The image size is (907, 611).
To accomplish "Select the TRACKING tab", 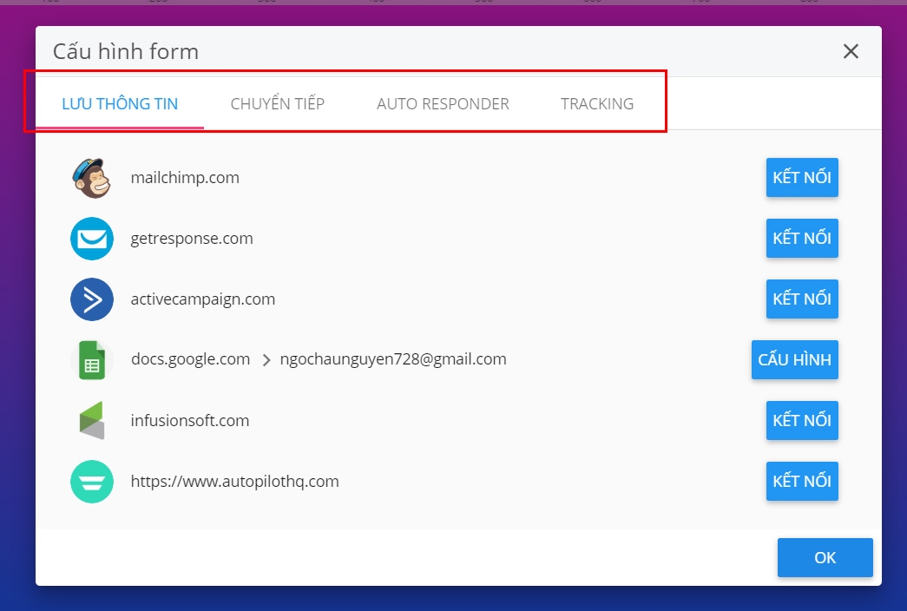I will (x=597, y=104).
